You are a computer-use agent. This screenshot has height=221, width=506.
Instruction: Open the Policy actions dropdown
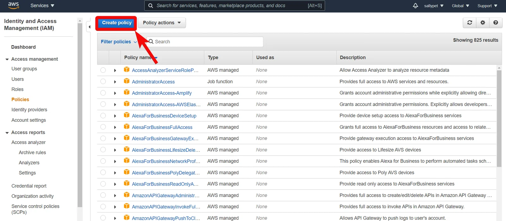click(x=162, y=23)
